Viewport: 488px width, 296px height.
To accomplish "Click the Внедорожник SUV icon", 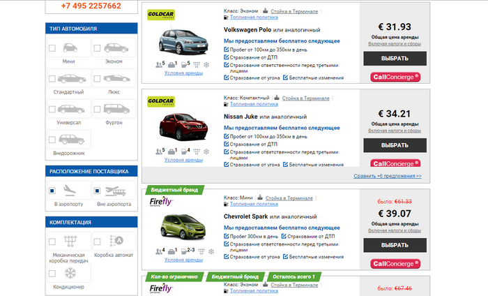I will point(71,140).
